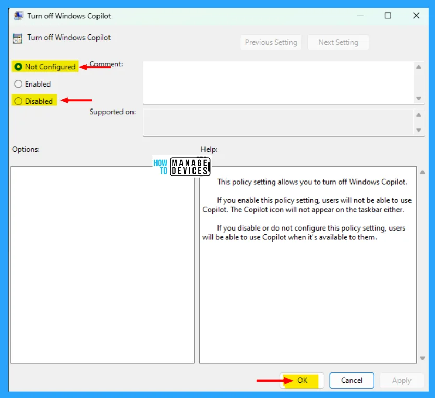
Task: Minimize the policy dialog window
Action: 360,16
